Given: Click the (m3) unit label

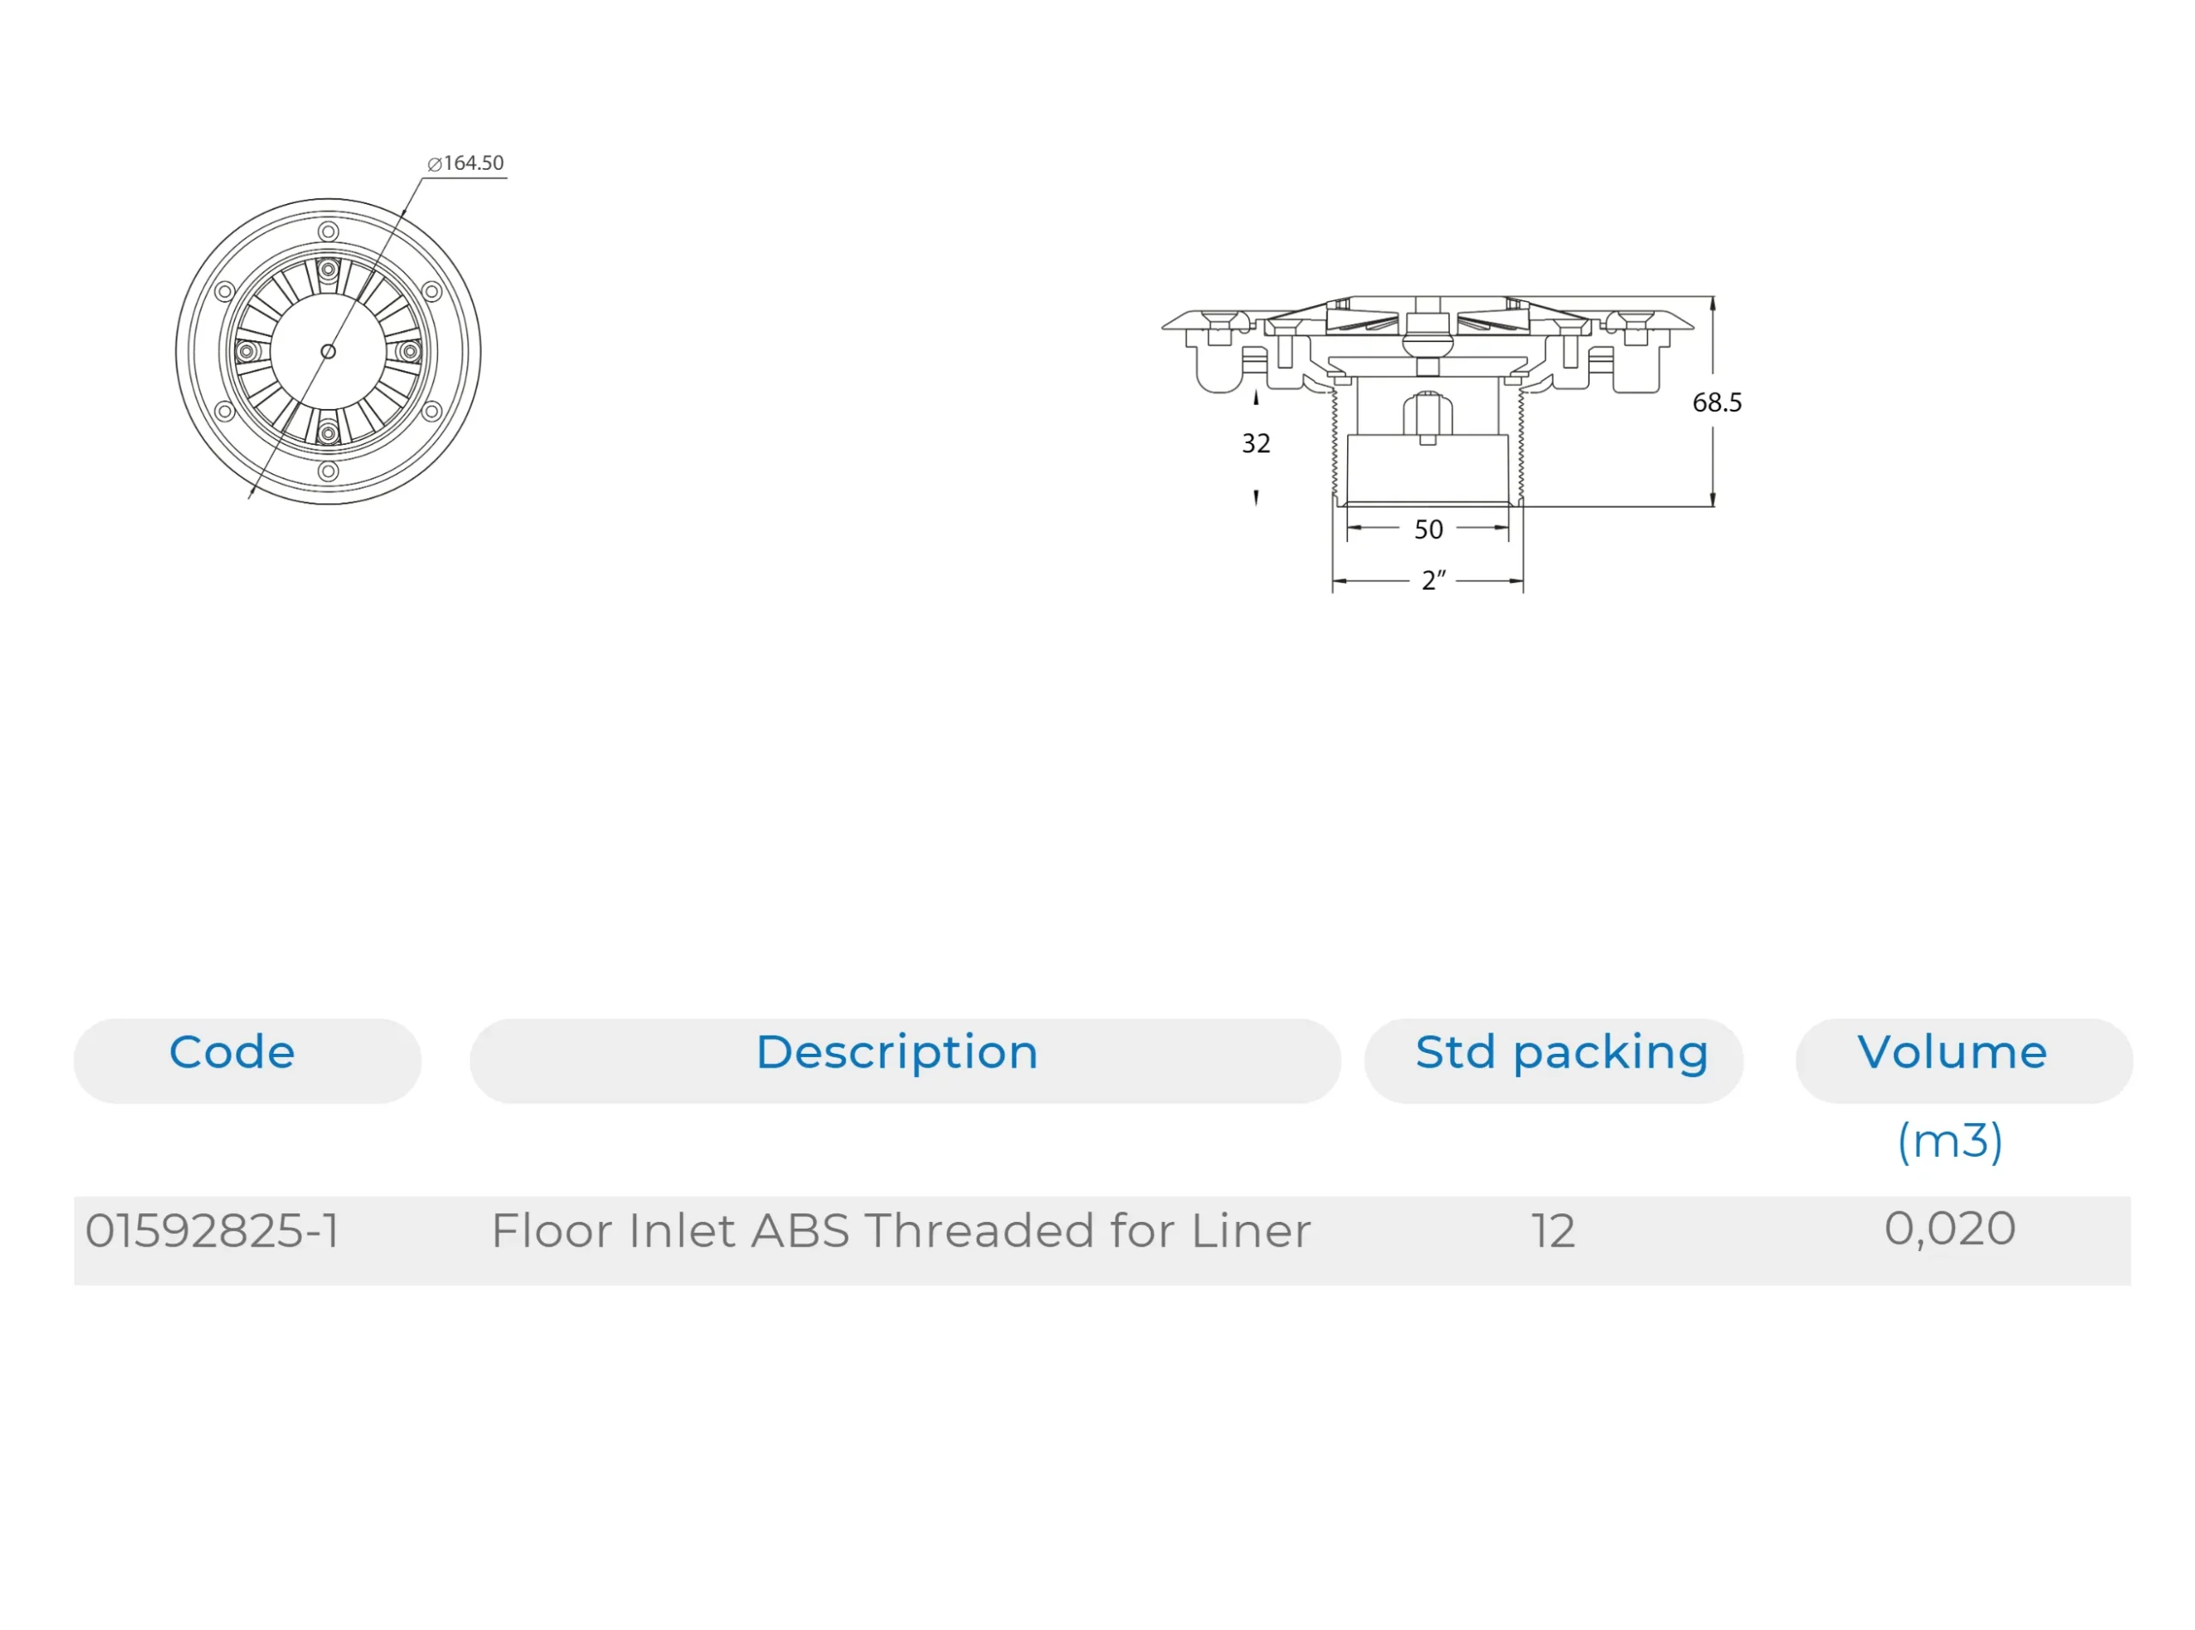Looking at the screenshot, I should click(1950, 1141).
